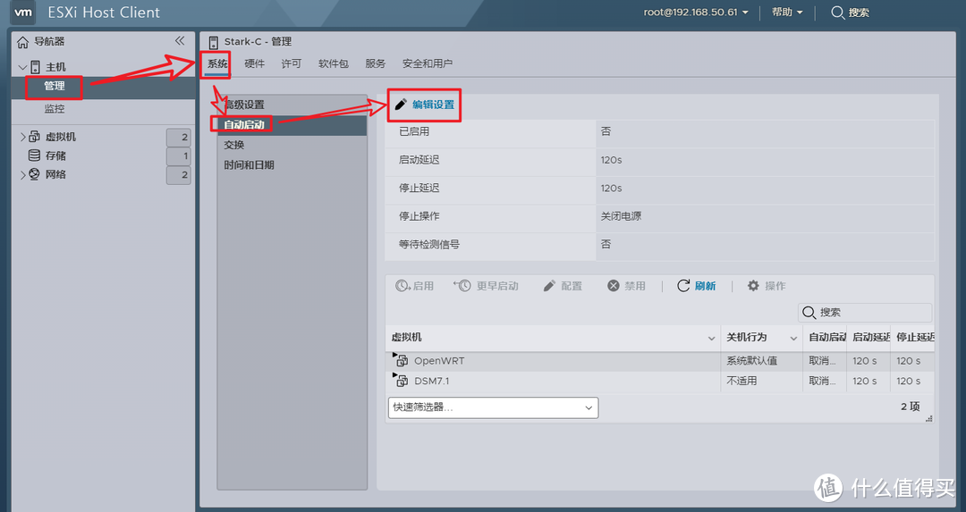Expand the 虚拟机 tree node
Viewport: 966px width, 512px height.
(22, 137)
